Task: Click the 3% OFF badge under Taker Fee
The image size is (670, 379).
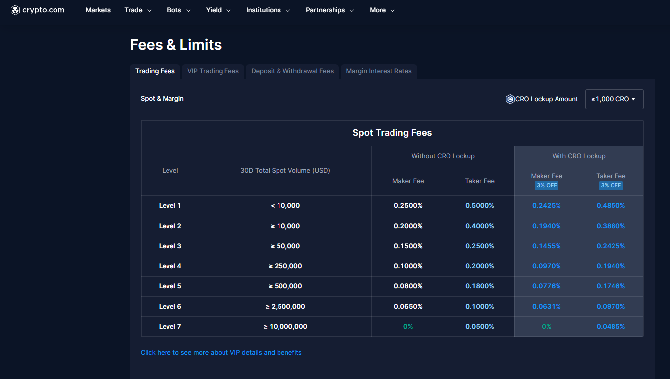Action: [x=611, y=185]
